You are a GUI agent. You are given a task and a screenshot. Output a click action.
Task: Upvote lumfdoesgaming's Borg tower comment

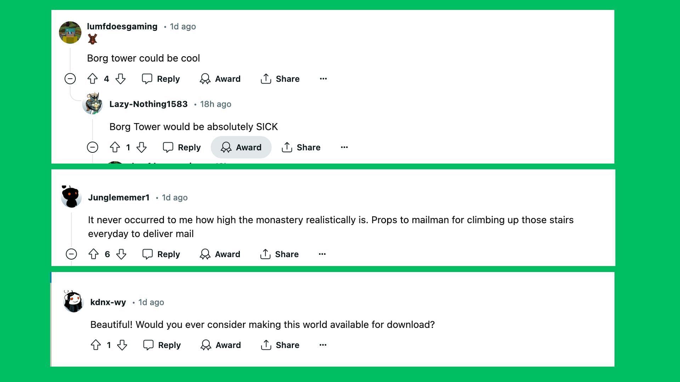(x=92, y=79)
